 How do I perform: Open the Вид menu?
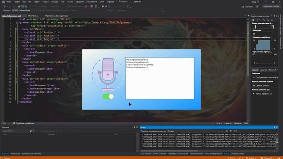coord(24,2)
